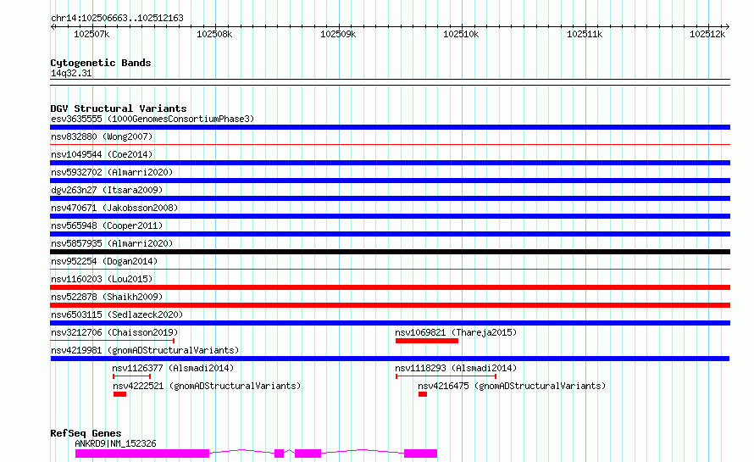This screenshot has width=754, height=462.
Task: Select the thin red nsv3212706 line
Action: 112,341
